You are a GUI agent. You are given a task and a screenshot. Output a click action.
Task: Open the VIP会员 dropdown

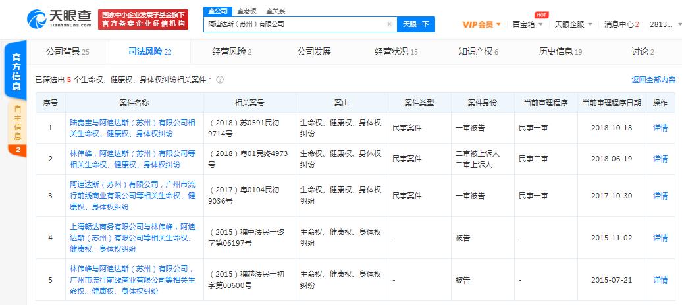point(481,24)
